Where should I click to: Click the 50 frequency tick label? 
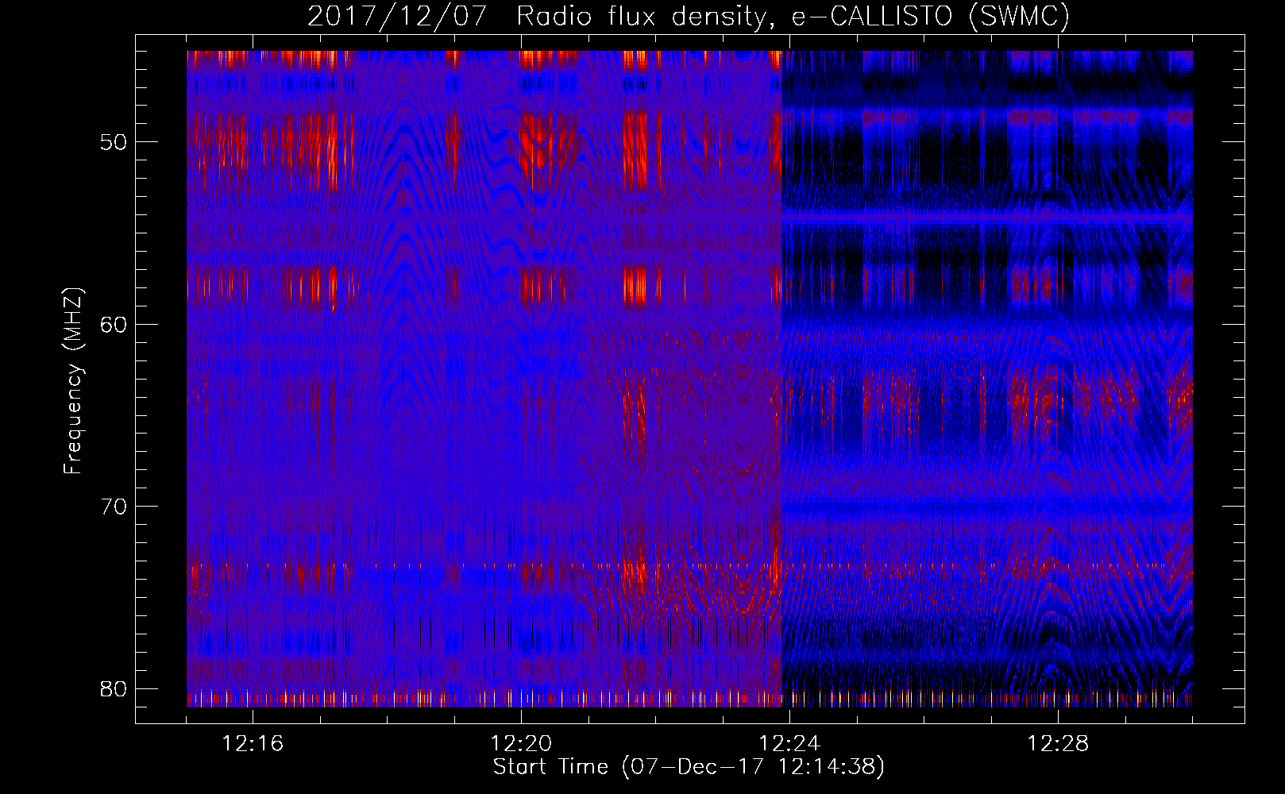click(113, 143)
